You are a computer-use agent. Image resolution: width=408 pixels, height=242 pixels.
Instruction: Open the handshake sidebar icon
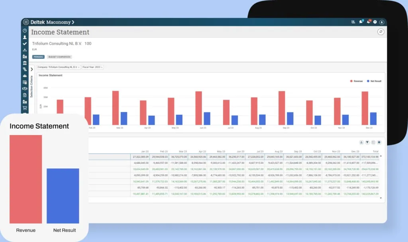point(25,89)
